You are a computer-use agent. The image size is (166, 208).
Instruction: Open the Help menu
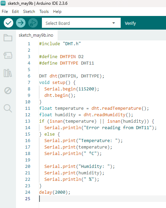click(57, 12)
